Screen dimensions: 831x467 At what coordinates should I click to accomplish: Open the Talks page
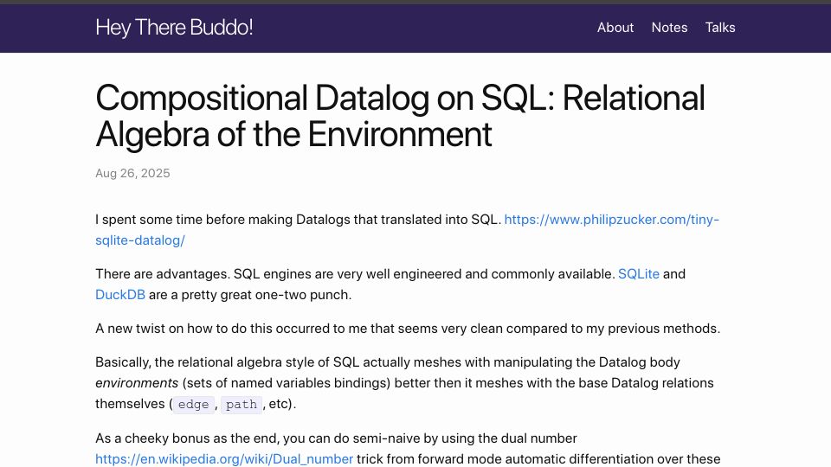pos(720,28)
